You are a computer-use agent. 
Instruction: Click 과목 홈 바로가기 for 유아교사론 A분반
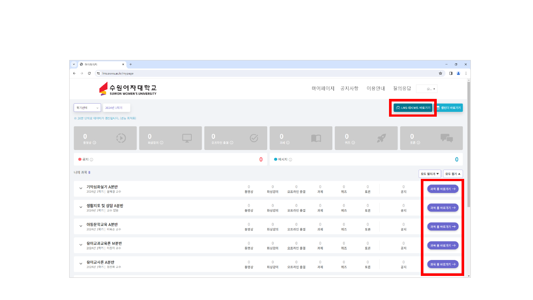coord(443,264)
